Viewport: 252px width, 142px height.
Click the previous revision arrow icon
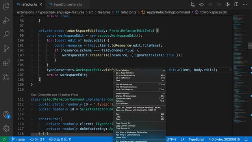(201, 4)
